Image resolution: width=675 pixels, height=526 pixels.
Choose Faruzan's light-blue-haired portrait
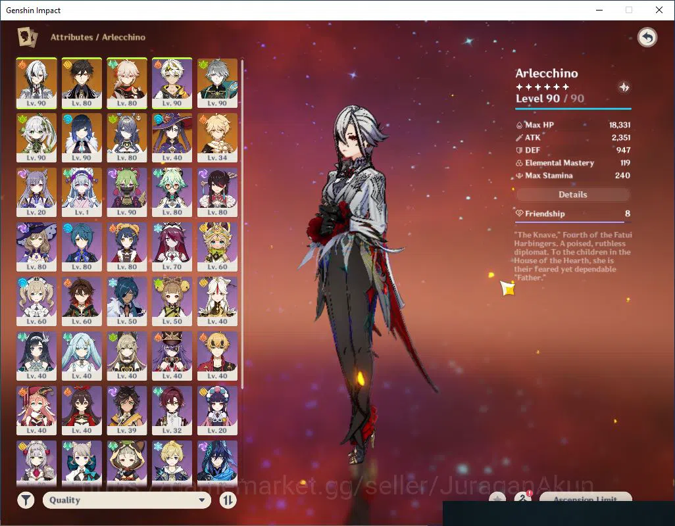coord(82,356)
